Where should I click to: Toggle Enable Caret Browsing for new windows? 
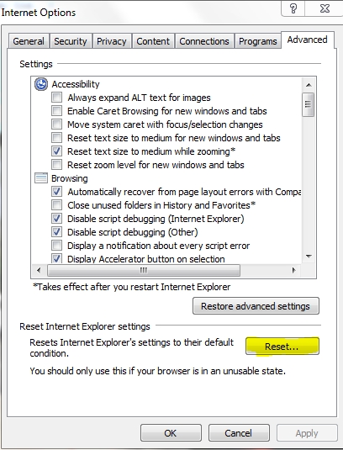(x=56, y=111)
